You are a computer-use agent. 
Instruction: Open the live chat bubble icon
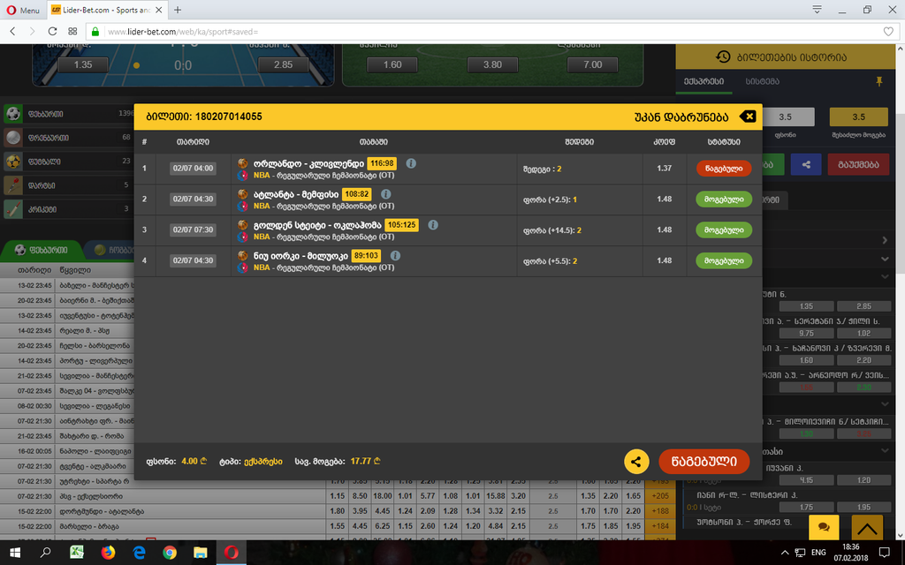pyautogui.click(x=824, y=527)
